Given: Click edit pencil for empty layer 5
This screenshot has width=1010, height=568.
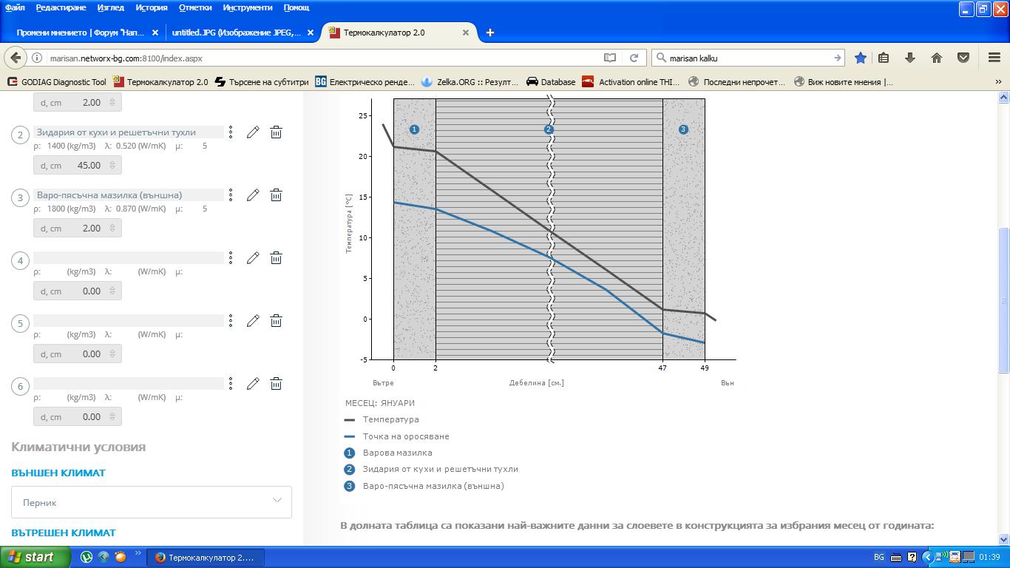Looking at the screenshot, I should click(x=253, y=321).
